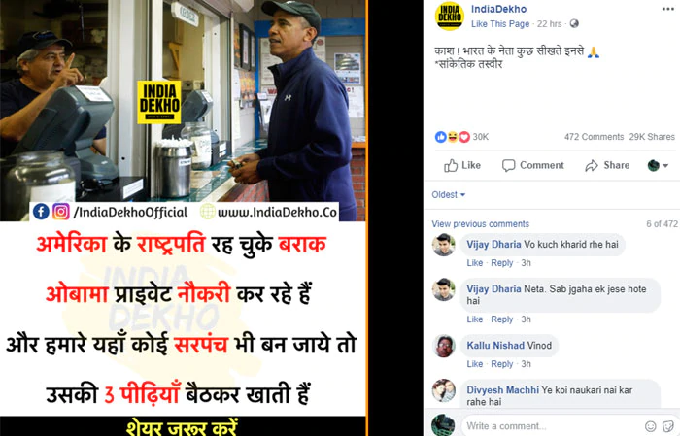Viewport: 680px width, 436px height.
Task: Click in the Write a comment field
Action: [553, 426]
